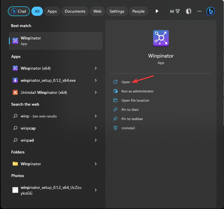The image size is (224, 209).
Task: Switch to the People filter tab
Action: pos(138,11)
